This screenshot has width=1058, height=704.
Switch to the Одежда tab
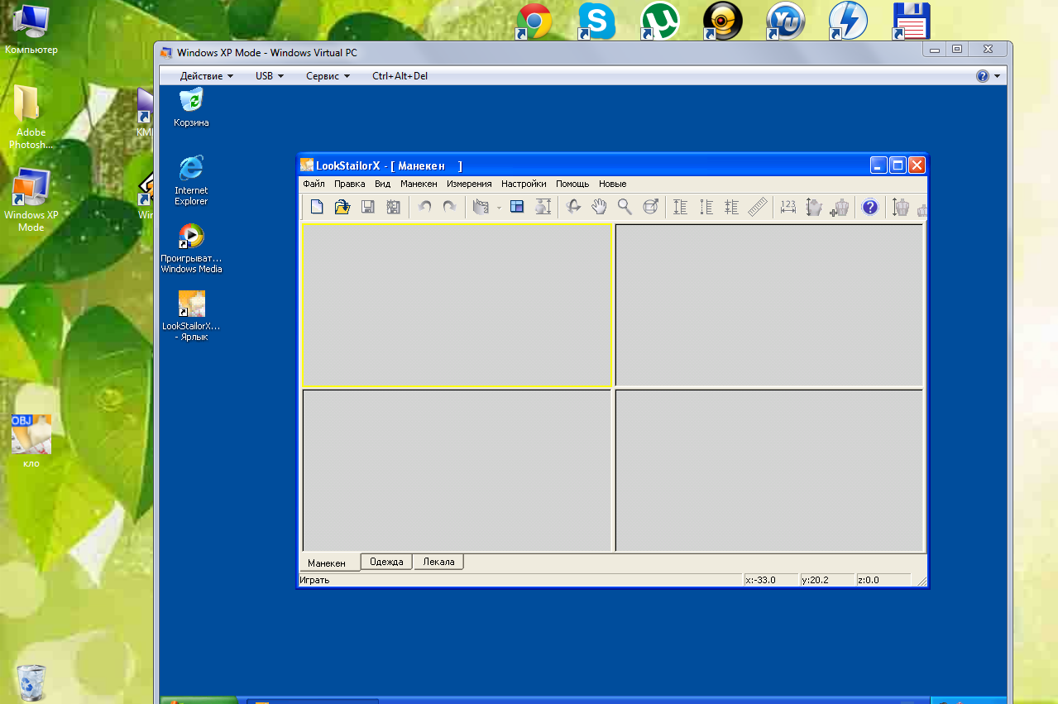click(386, 562)
